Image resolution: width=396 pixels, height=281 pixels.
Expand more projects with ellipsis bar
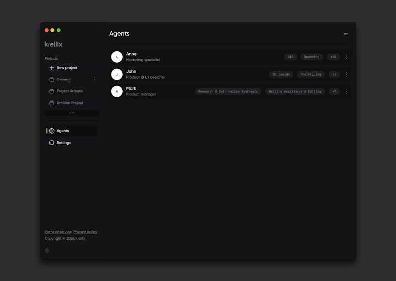click(x=72, y=113)
